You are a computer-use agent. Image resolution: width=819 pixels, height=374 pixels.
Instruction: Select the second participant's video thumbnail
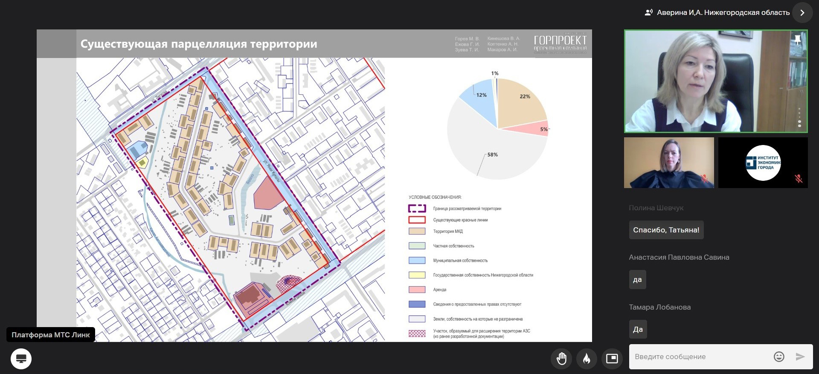pyautogui.click(x=669, y=162)
